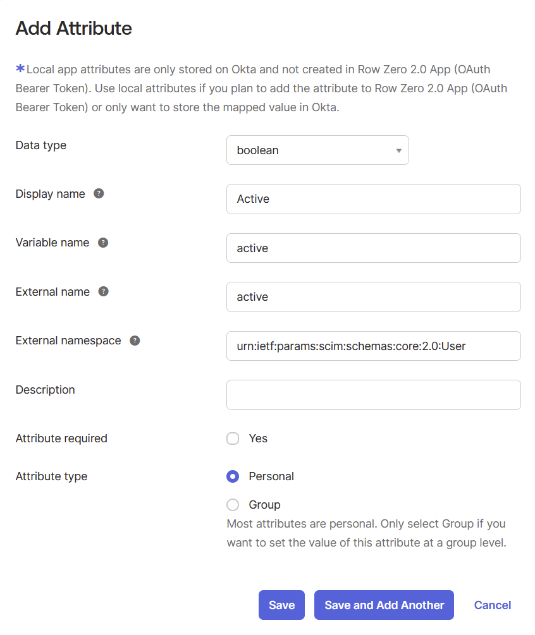Click Save and Add Another
Screen dimensions: 535x635
click(384, 605)
